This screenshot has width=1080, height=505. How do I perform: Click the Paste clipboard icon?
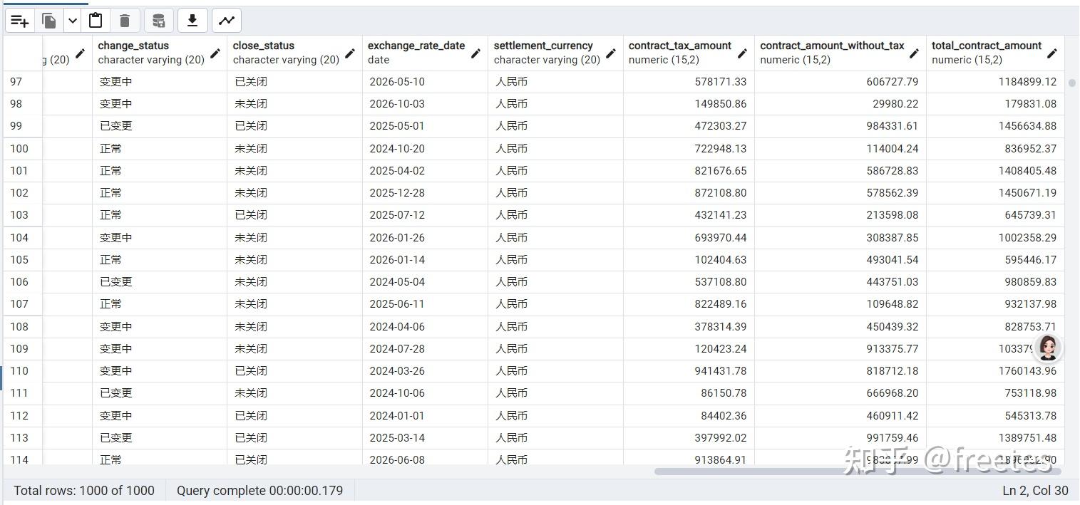[x=96, y=21]
